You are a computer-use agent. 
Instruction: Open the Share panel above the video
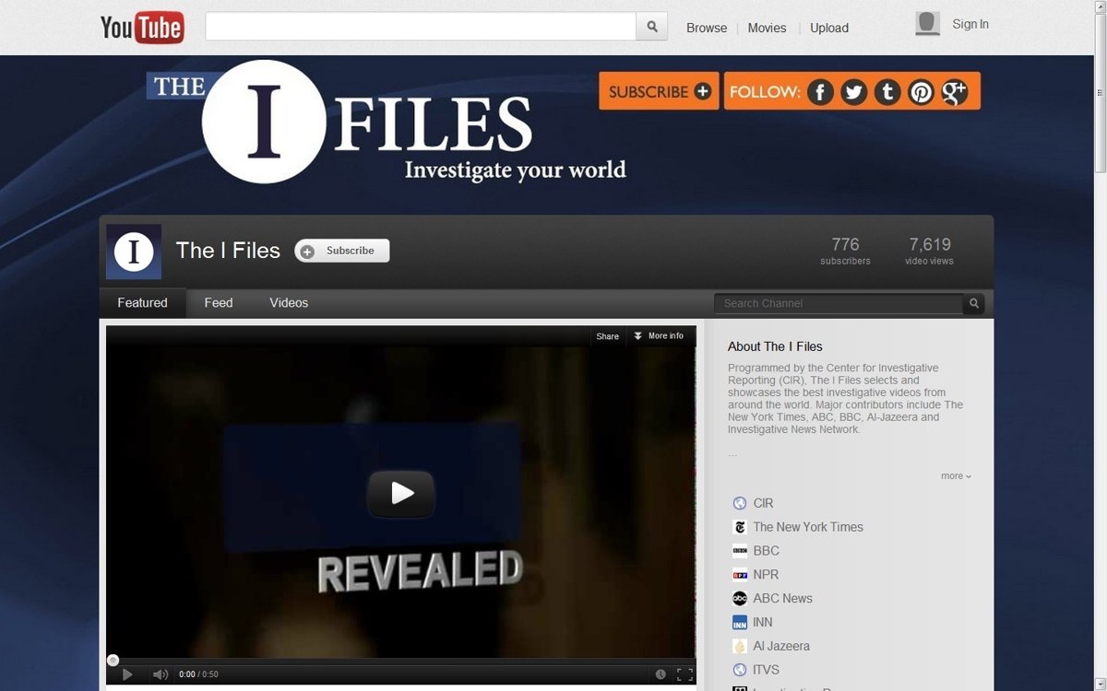pyautogui.click(x=607, y=336)
